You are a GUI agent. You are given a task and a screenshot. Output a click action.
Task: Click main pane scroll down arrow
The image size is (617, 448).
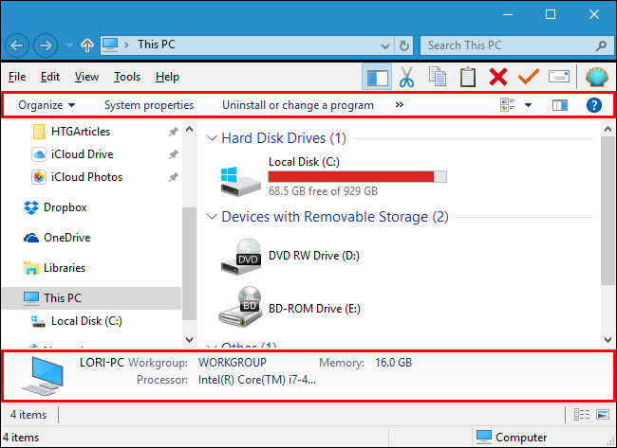pos(608,340)
